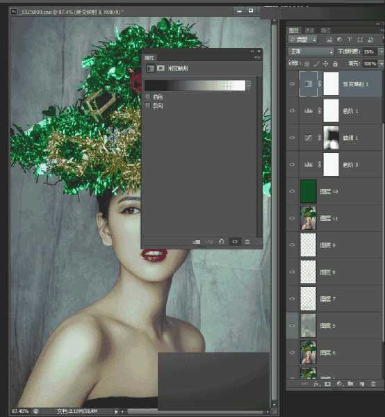
Task: Delete the adjustment layer from Properties panel trash
Action: pyautogui.click(x=247, y=241)
